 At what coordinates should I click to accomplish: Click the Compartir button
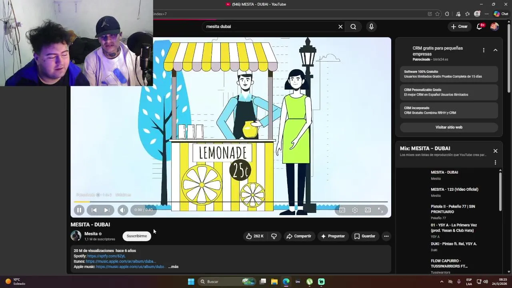tap(299, 236)
